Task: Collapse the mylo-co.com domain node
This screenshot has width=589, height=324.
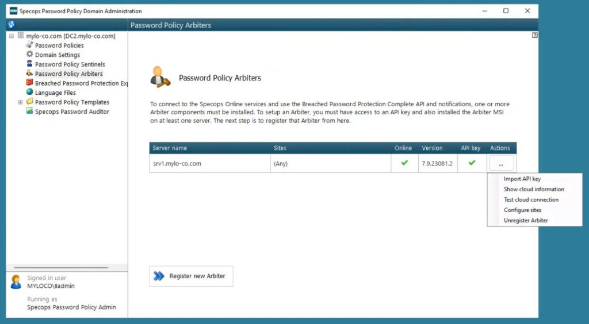Action: tap(12, 36)
